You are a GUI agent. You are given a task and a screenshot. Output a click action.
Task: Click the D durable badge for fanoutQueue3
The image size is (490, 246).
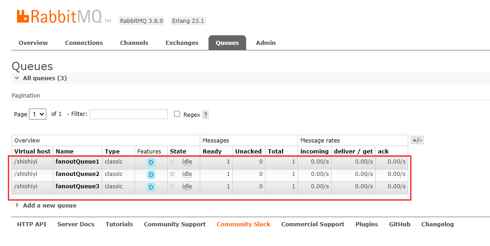[151, 187]
